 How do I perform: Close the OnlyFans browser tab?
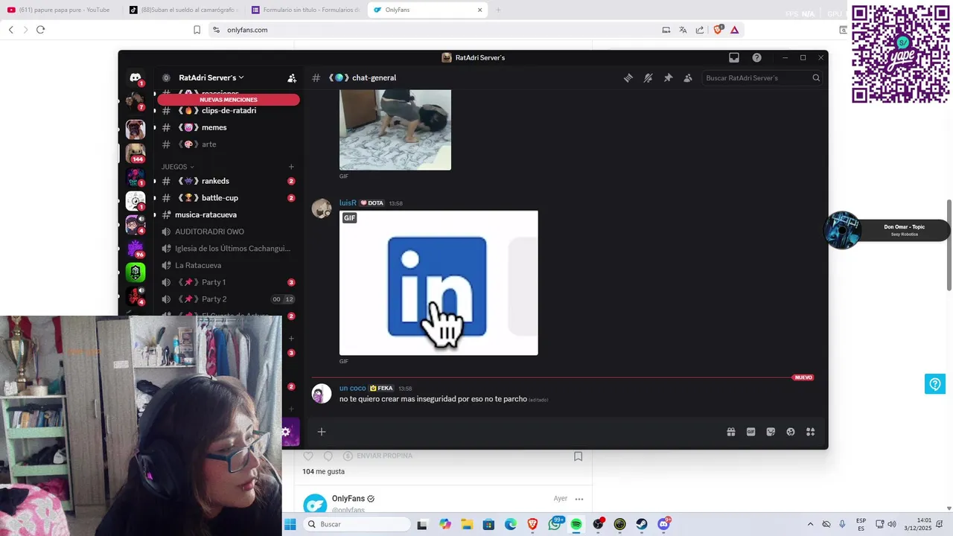pyautogui.click(x=480, y=10)
